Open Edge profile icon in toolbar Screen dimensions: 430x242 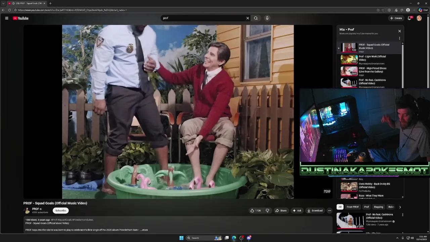pos(408,10)
